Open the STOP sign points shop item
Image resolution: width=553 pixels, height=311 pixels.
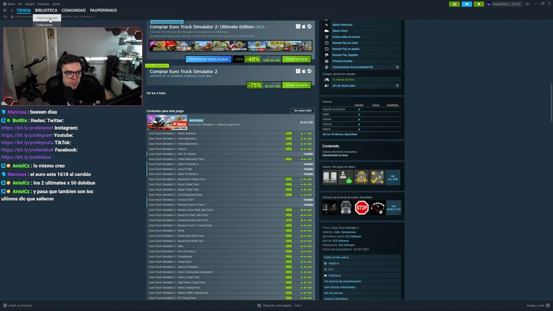click(x=362, y=208)
